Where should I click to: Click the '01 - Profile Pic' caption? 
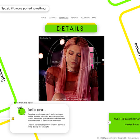point(45,38)
